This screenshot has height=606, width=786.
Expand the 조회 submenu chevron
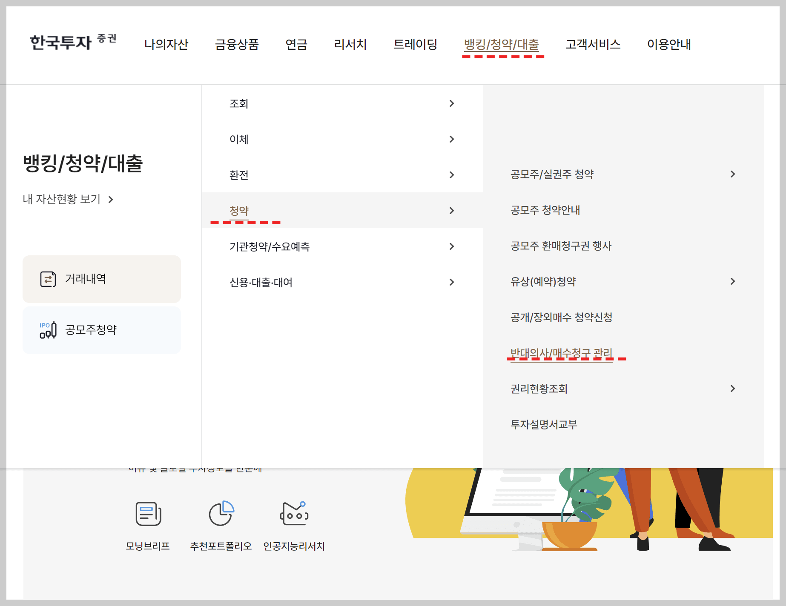point(452,103)
